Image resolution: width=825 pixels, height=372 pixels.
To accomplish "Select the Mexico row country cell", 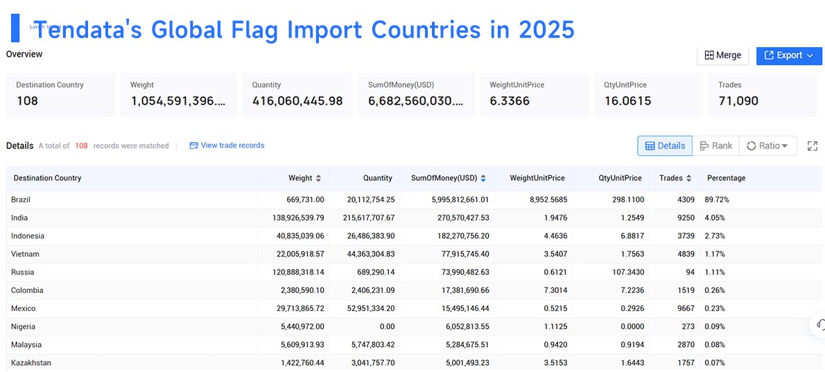I will point(132,308).
